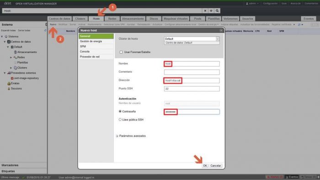The width and height of the screenshot is (320, 180).
Task: Collapse the Sistema side panel with its header icon
Action: (x=46, y=25)
